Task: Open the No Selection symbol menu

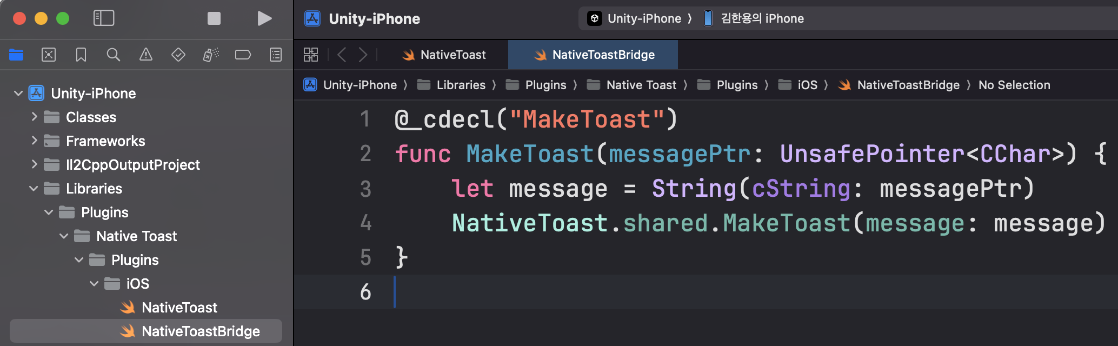Action: (x=1014, y=85)
